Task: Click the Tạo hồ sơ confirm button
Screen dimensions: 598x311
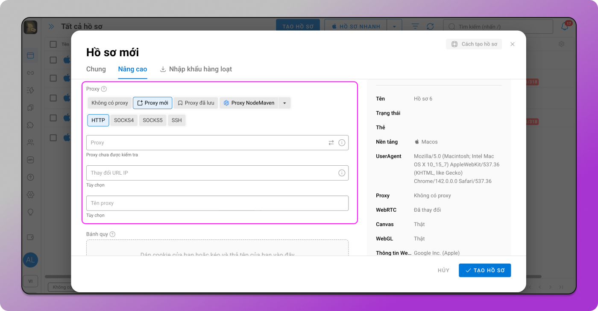Action: tap(485, 271)
